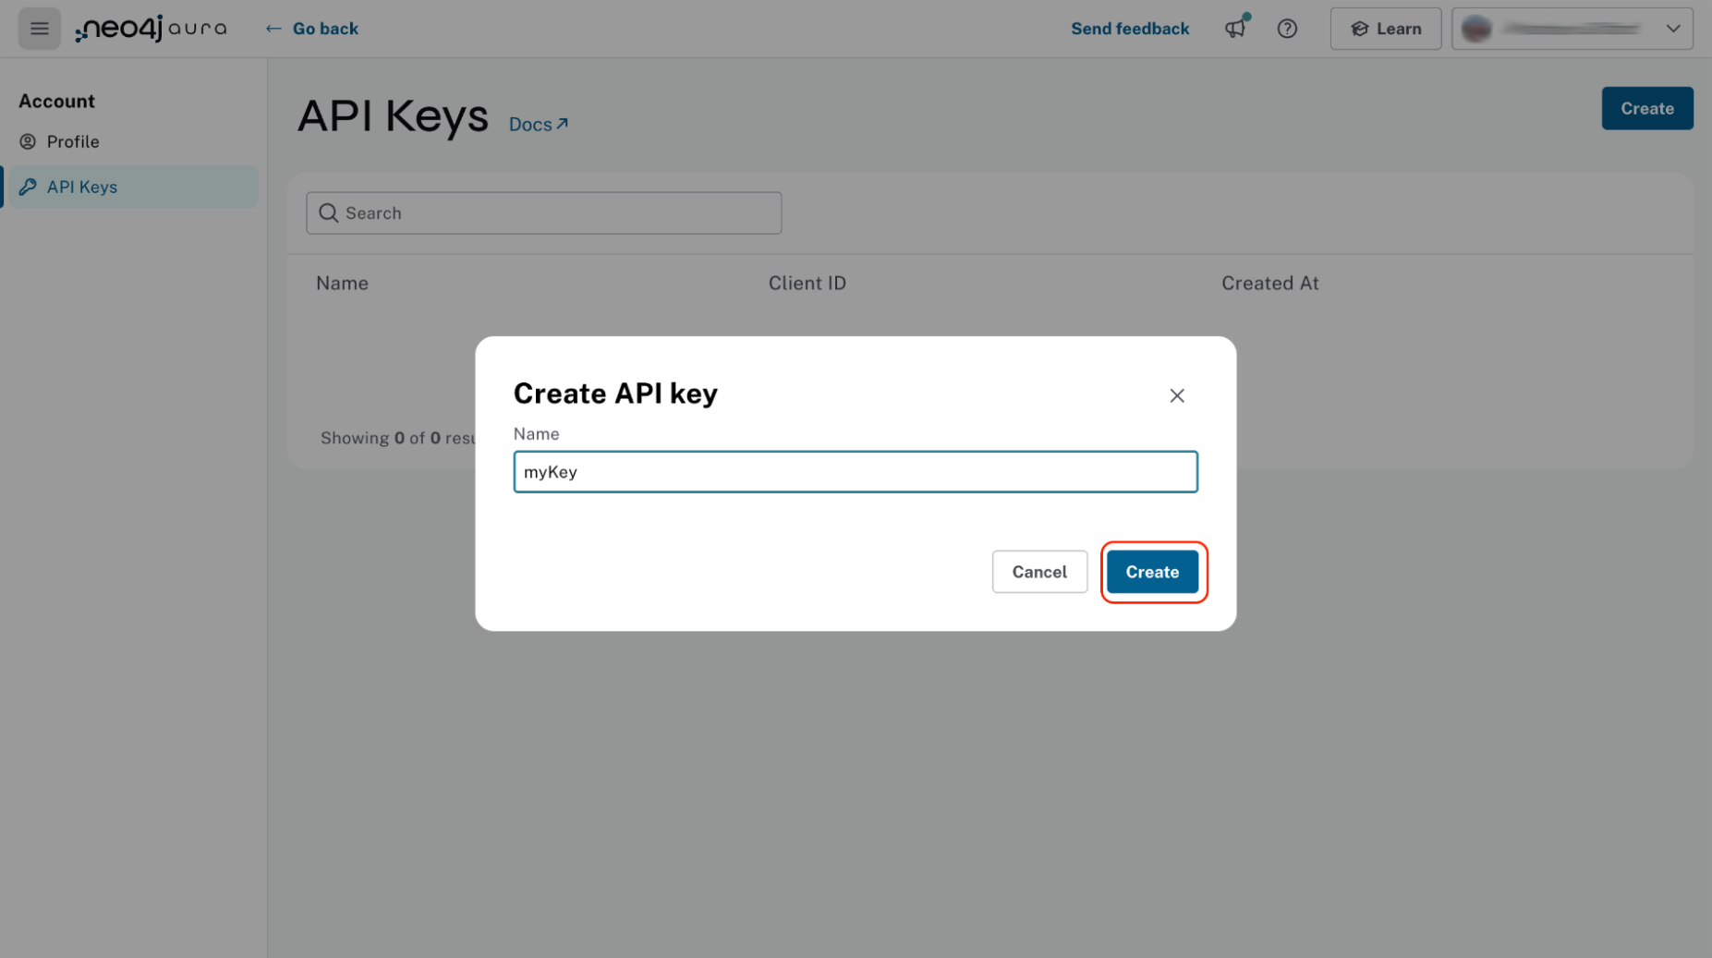Click the Name input containing myKey
Screen dimensions: 1712x958
click(x=856, y=472)
